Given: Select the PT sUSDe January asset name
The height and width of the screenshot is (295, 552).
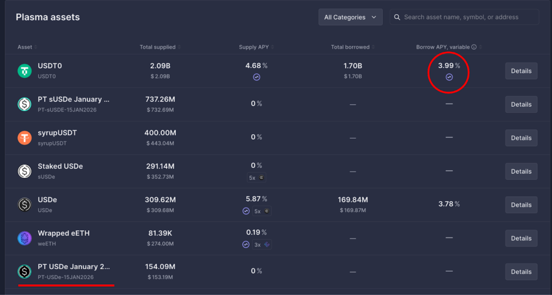Looking at the screenshot, I should point(73,99).
